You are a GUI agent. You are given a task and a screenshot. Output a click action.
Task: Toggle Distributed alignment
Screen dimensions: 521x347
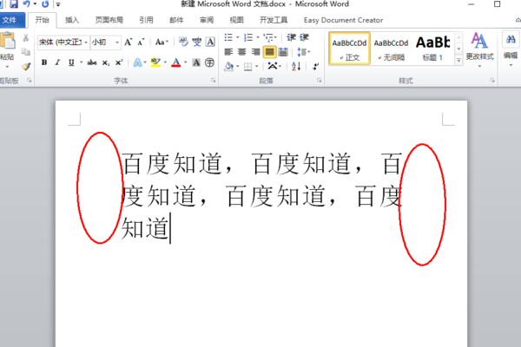pos(283,52)
